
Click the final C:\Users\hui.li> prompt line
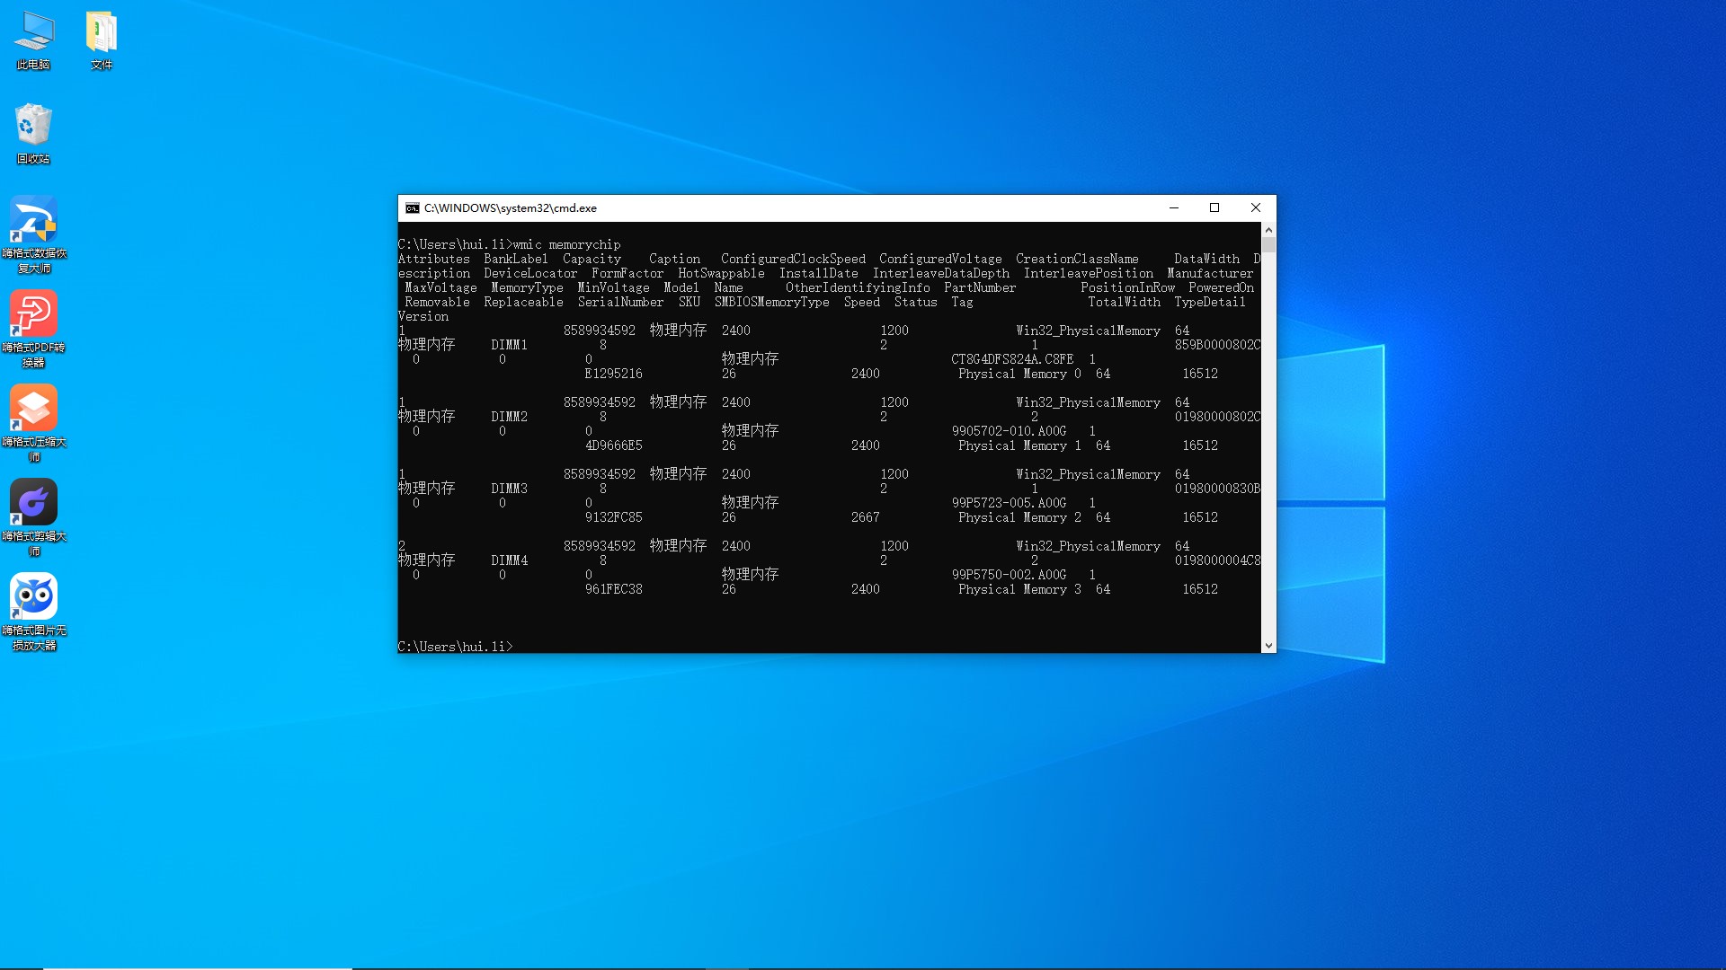(x=455, y=647)
